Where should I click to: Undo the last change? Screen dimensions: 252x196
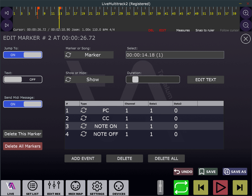pyautogui.click(x=183, y=172)
